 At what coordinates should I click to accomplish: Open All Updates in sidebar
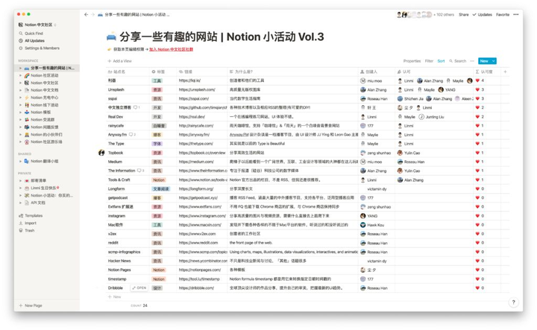34,41
